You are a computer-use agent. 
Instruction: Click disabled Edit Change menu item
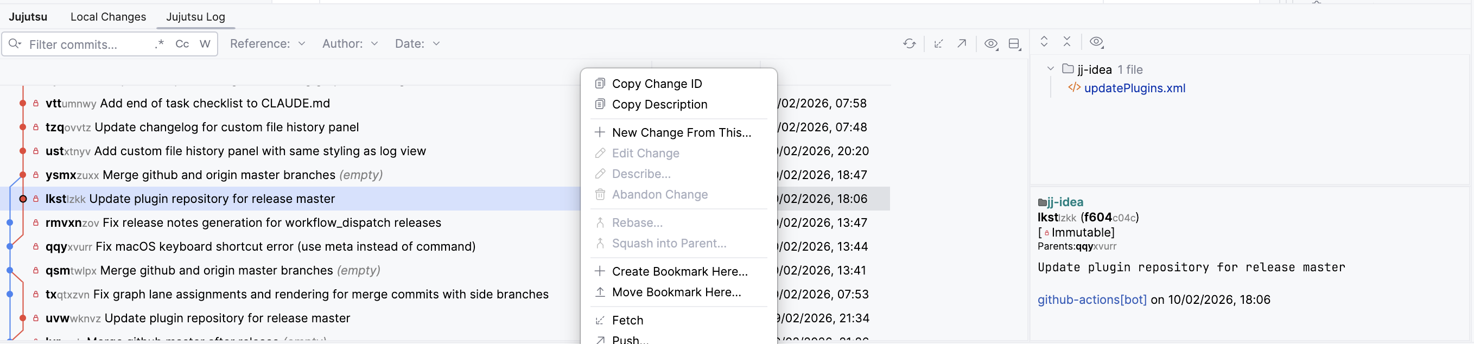(x=678, y=153)
